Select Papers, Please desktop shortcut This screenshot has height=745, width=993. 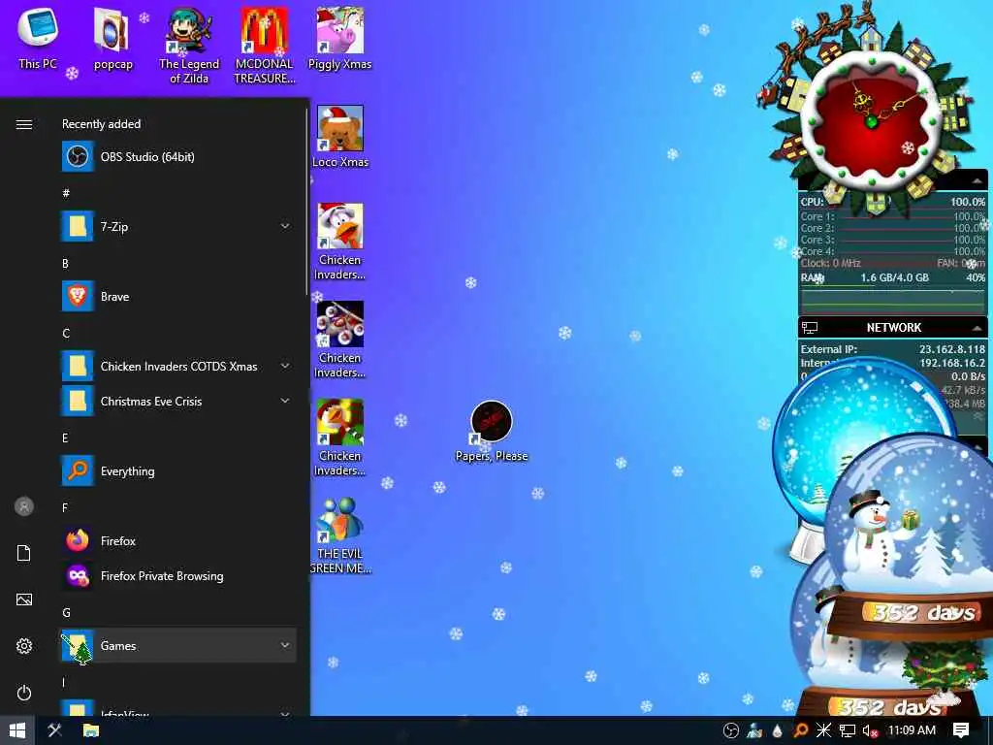click(x=492, y=432)
